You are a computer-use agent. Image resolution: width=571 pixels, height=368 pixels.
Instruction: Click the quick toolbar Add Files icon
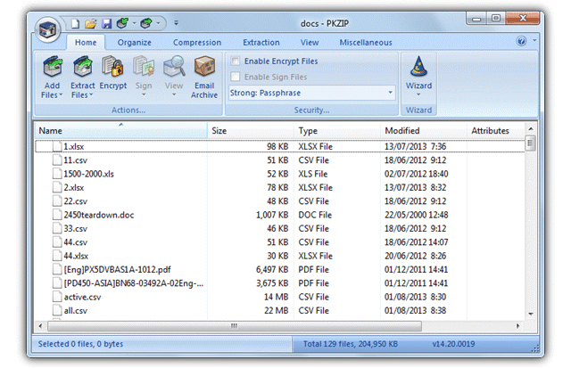122,23
